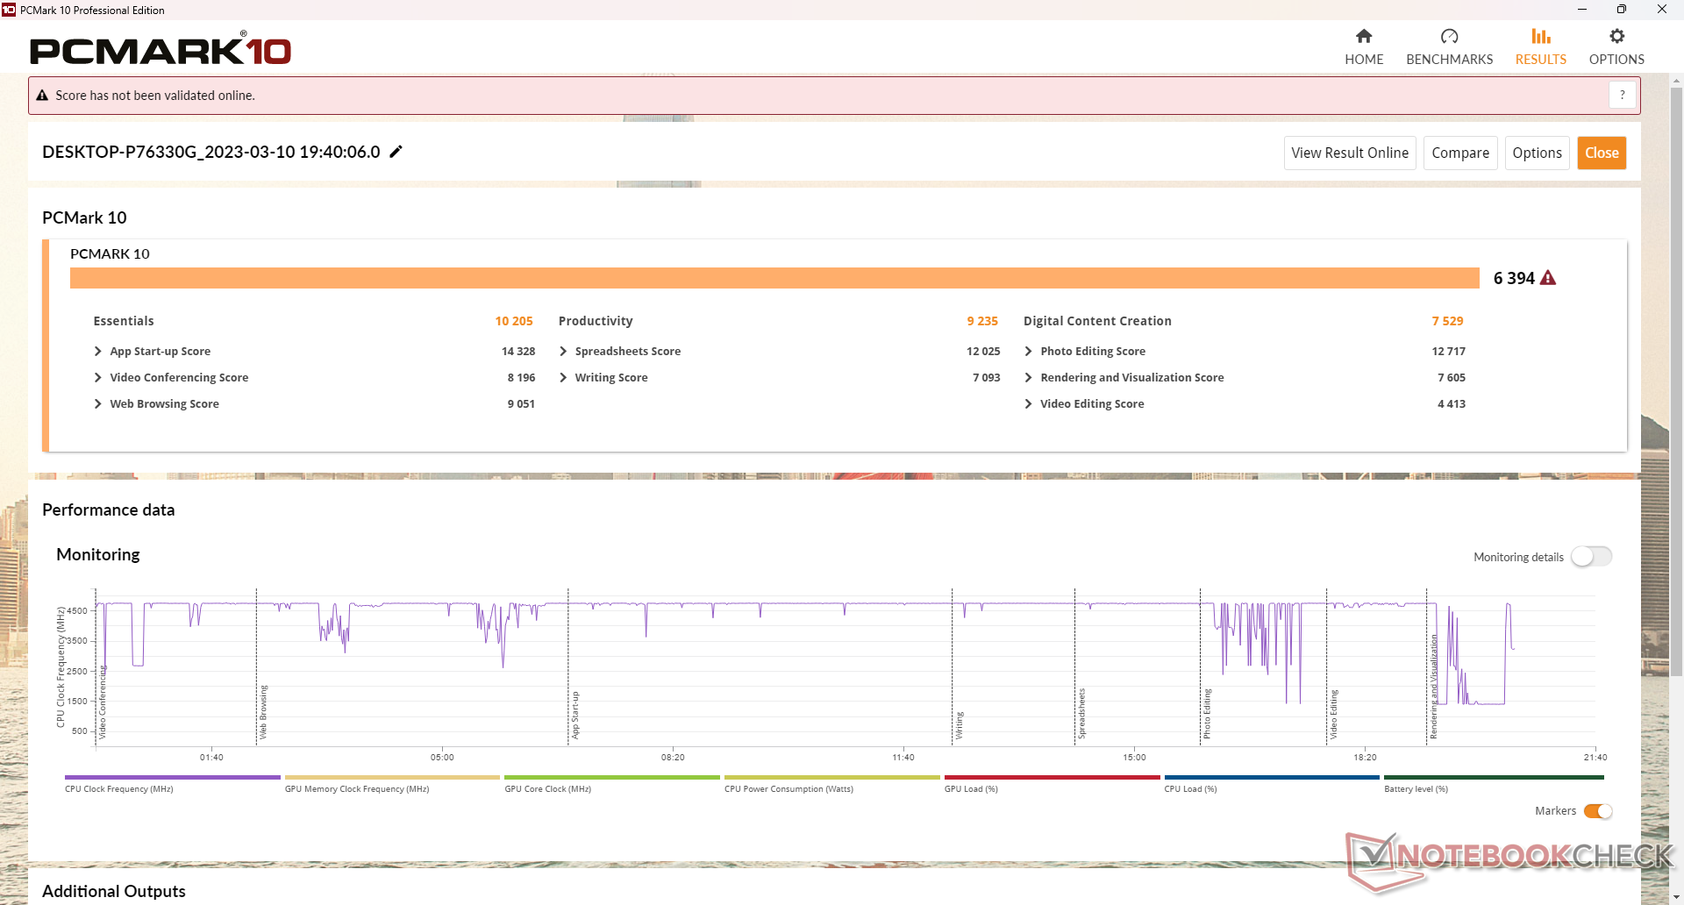Select CPU Power Consumption legend swatch
Screen dimensions: 1684x905
coord(831,777)
